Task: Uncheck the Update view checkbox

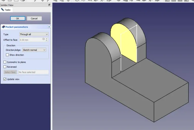Action: [5, 79]
